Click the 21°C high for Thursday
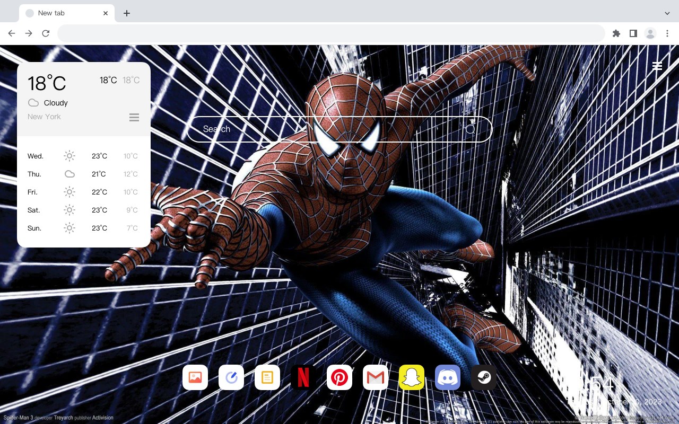This screenshot has height=424, width=679. pos(99,174)
